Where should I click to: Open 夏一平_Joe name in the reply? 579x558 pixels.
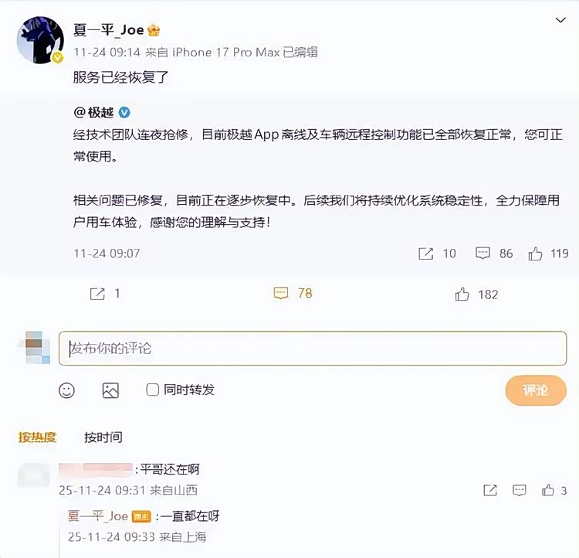coord(98,515)
